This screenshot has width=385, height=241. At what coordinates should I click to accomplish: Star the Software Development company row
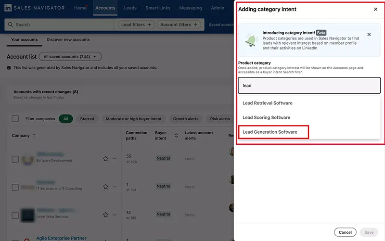pos(105,159)
